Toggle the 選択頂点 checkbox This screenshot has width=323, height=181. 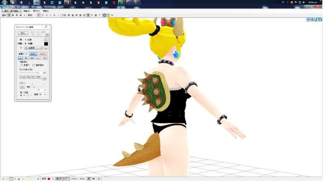point(34,65)
